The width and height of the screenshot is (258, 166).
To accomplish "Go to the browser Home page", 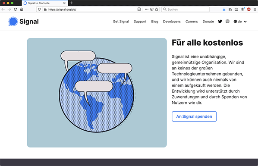I will click(22, 9).
